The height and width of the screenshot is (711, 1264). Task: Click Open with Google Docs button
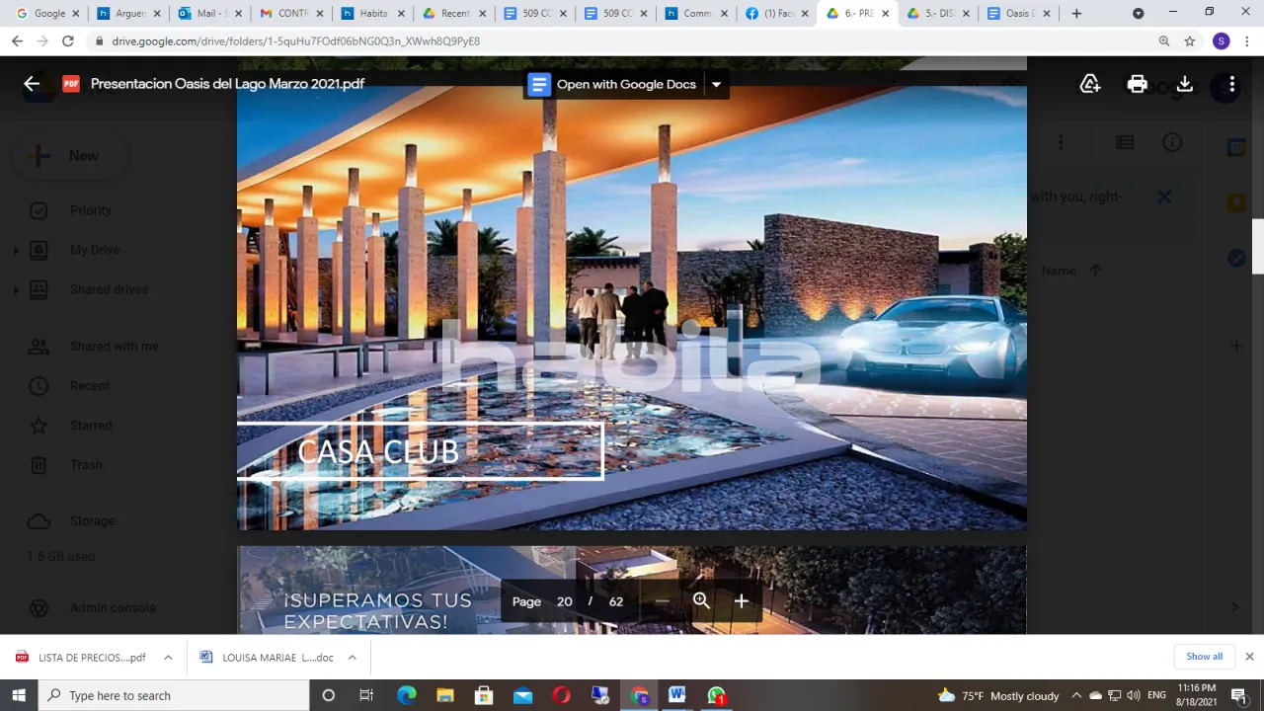(612, 84)
